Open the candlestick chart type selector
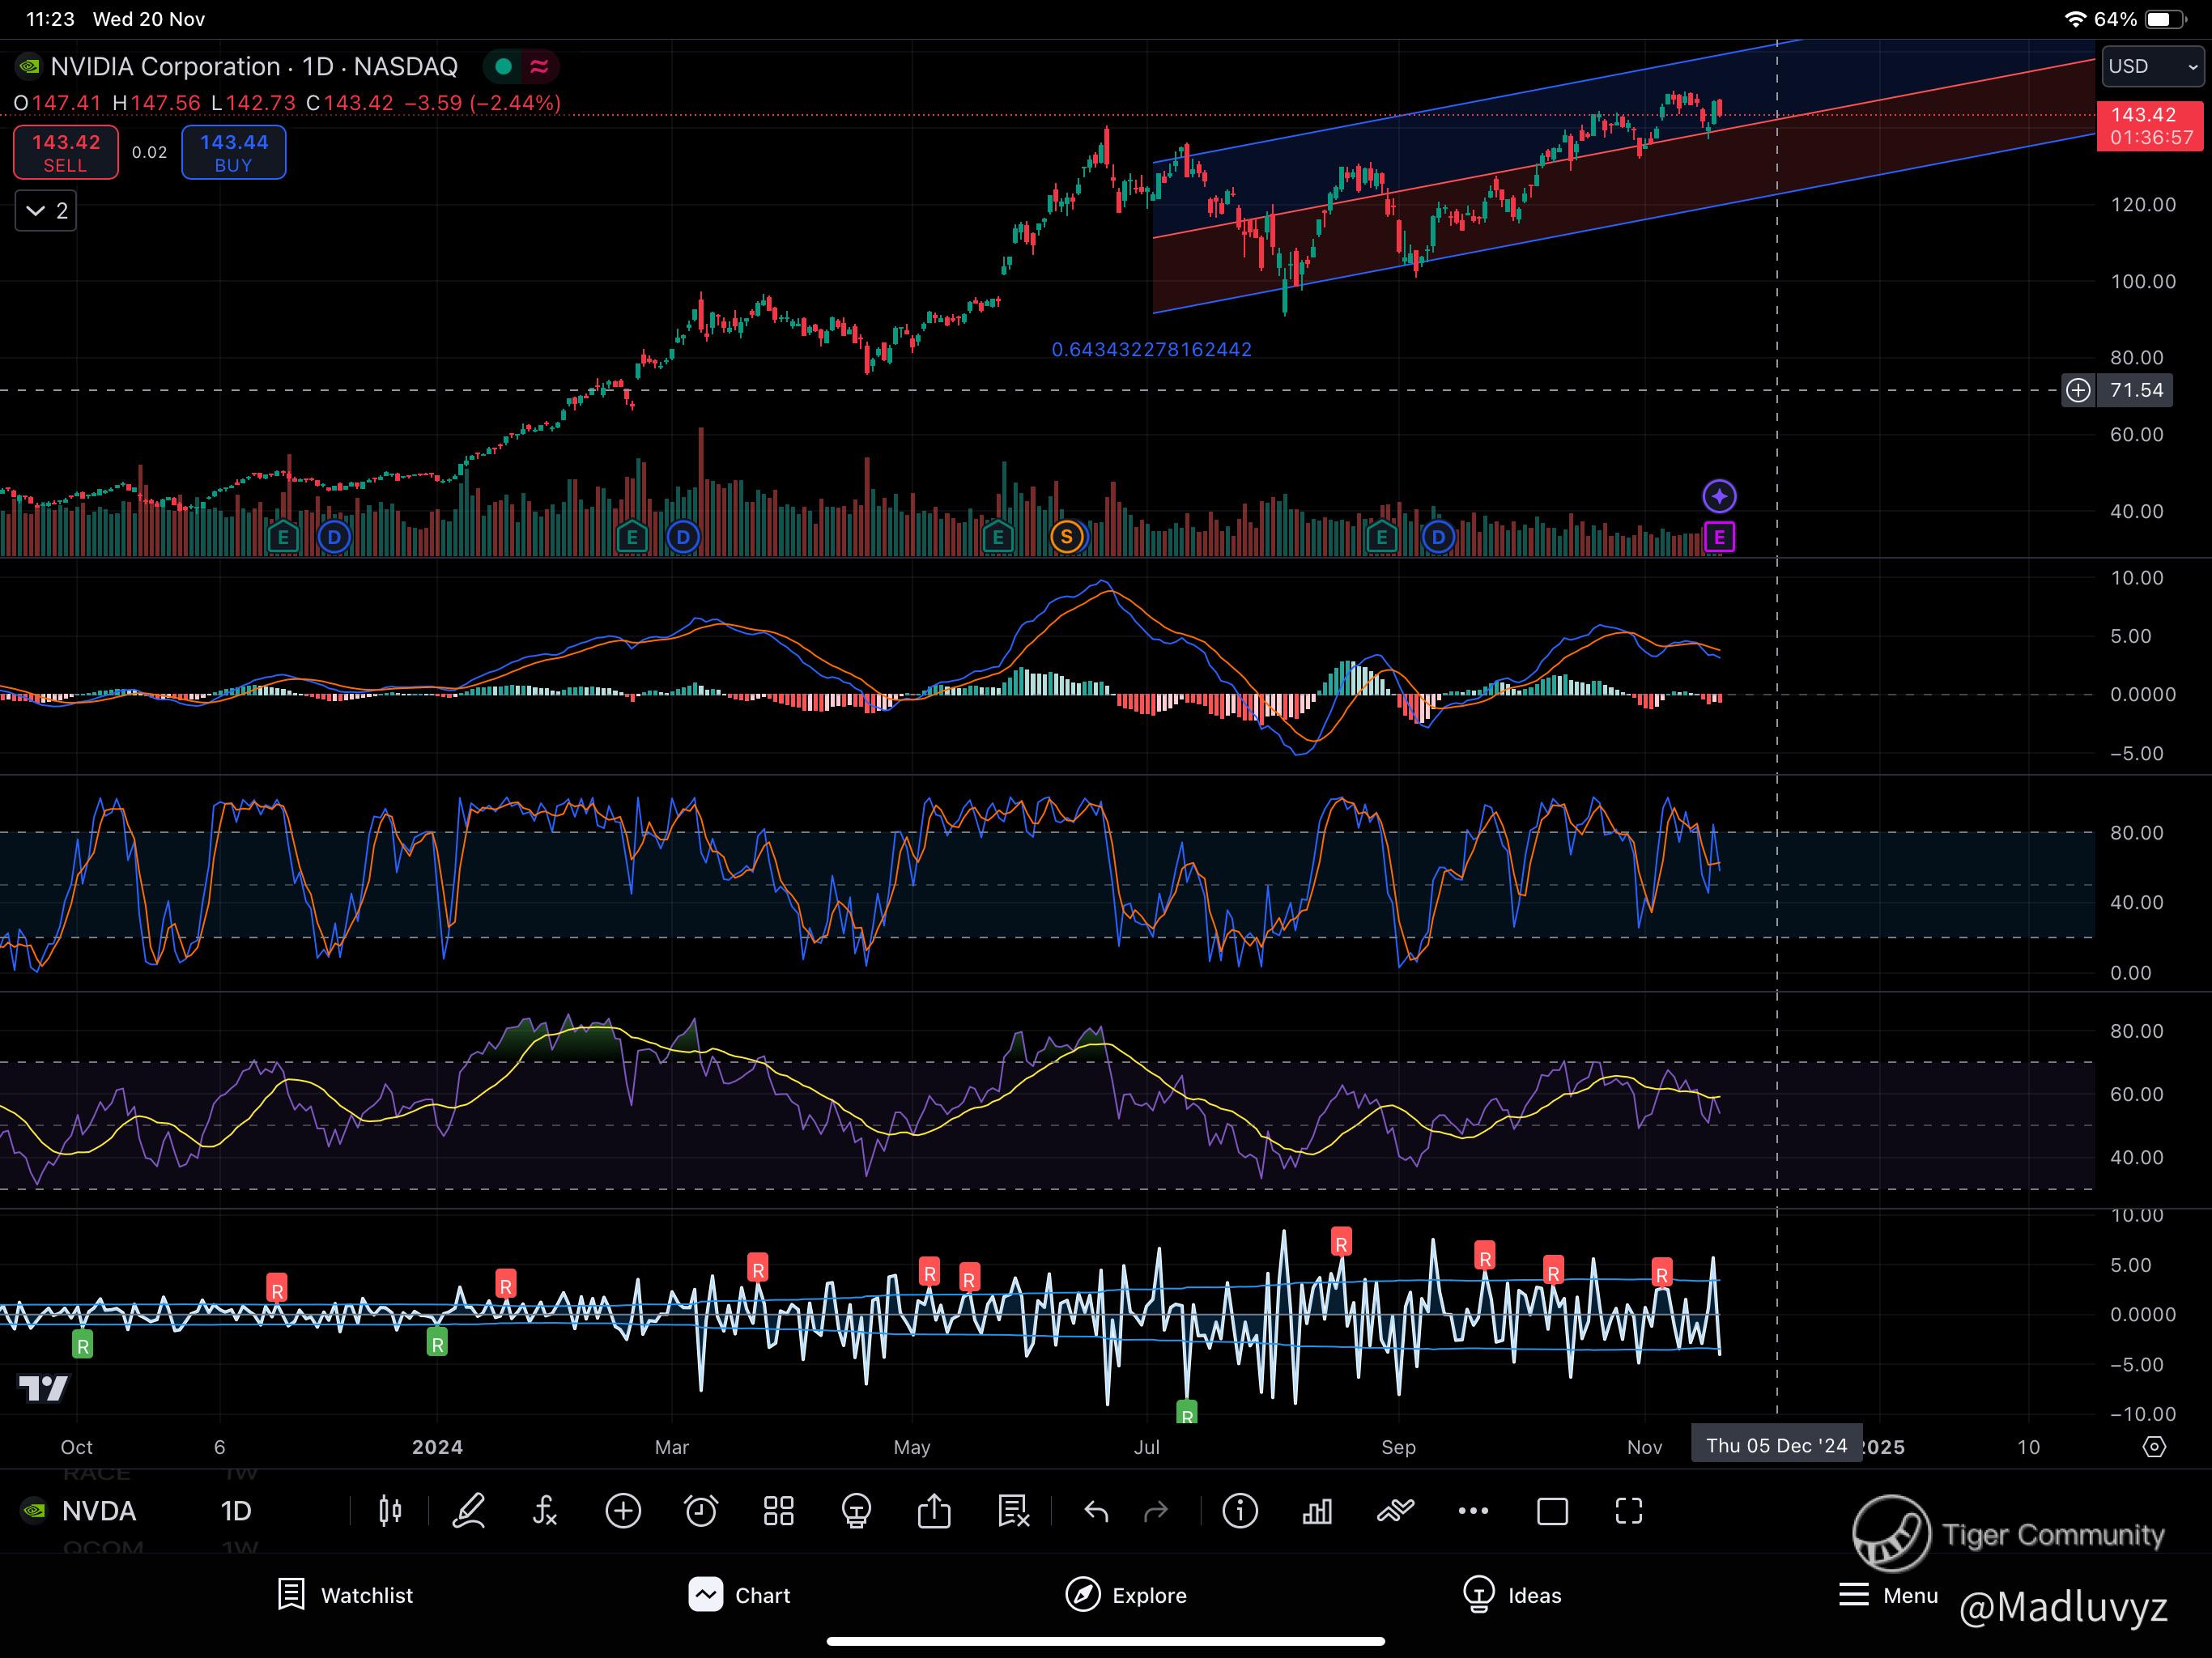Screen dimensions: 2212x1658 tap(390, 1511)
